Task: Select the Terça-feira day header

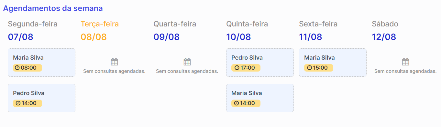Action: pos(100,24)
